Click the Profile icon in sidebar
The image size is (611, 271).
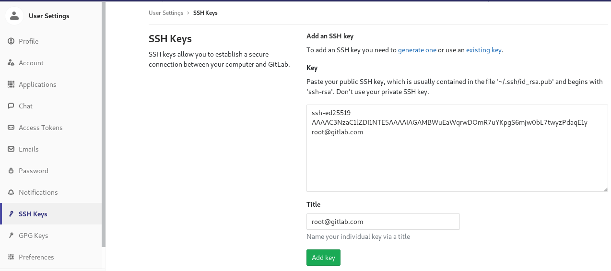(x=11, y=41)
